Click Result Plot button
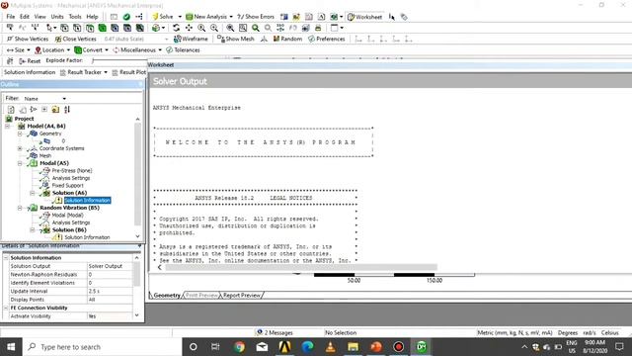The image size is (632, 356). click(129, 72)
